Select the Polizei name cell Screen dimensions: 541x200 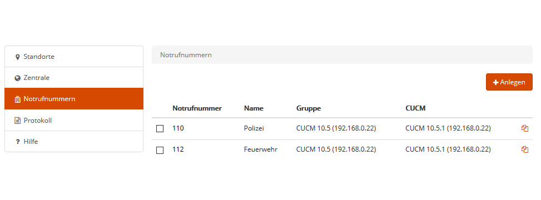click(254, 128)
